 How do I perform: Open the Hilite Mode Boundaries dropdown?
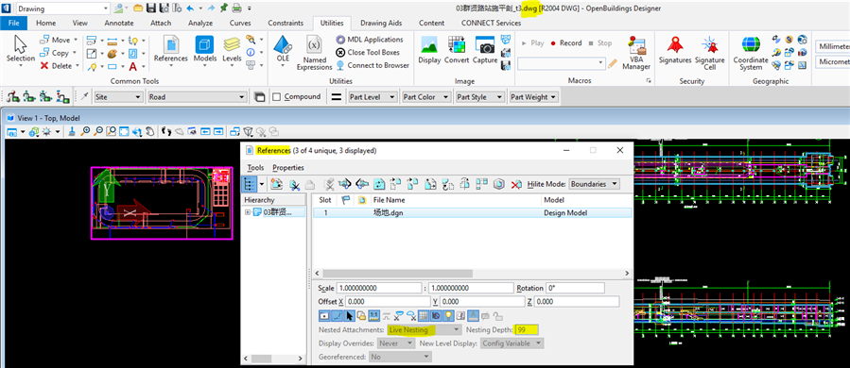click(x=594, y=184)
